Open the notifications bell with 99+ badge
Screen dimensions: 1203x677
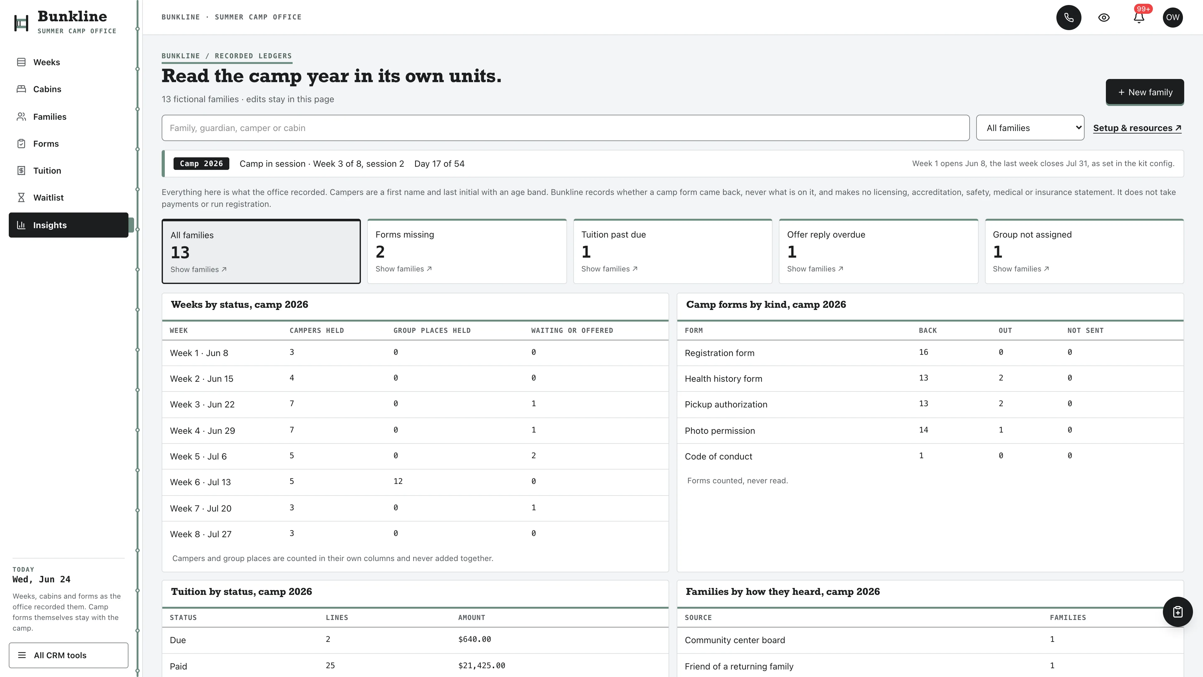click(1138, 18)
